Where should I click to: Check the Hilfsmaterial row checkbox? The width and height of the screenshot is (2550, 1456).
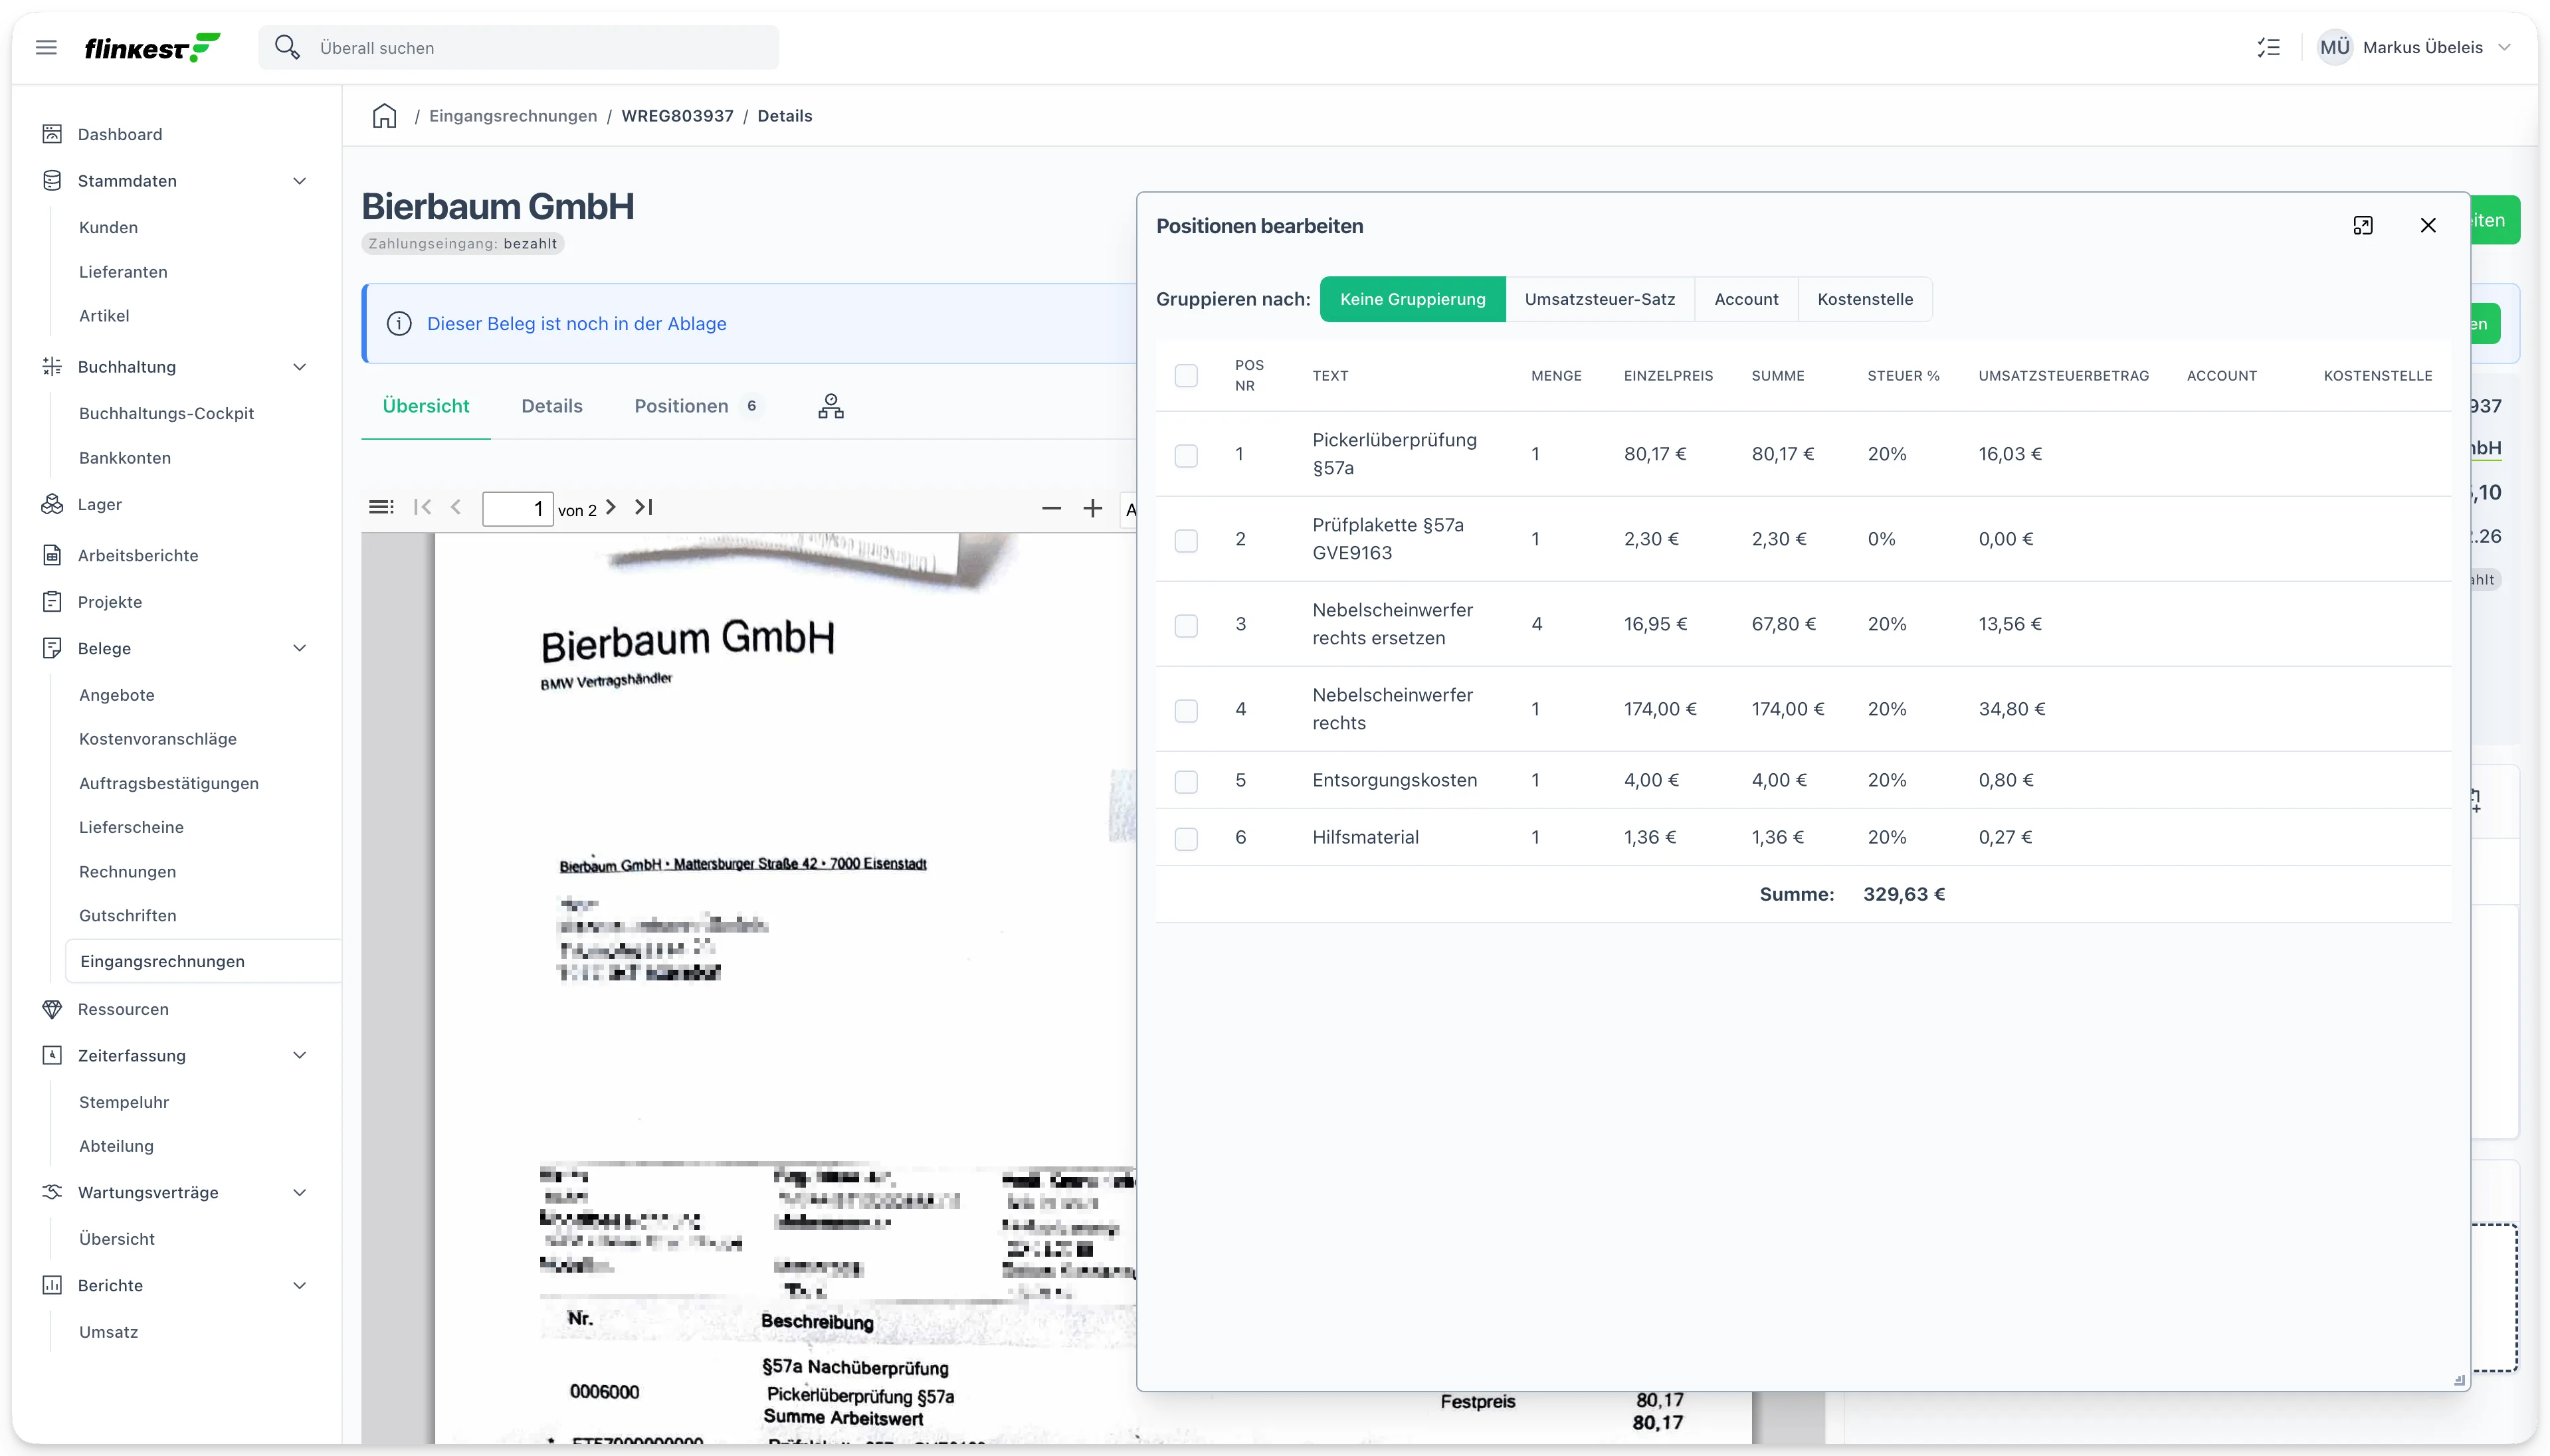1186,838
